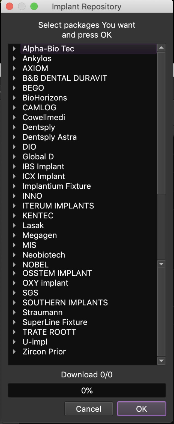Image resolution: width=174 pixels, height=424 pixels.
Task: Click the scrollbar up arrow at top
Action: point(161,48)
